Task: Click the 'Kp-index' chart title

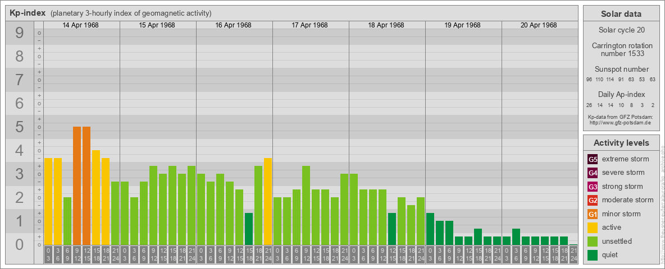Action: 28,13
